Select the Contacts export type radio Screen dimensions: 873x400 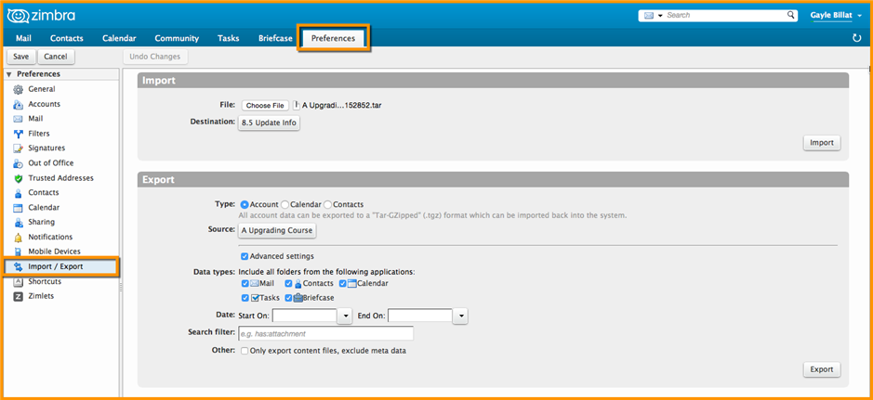[327, 205]
